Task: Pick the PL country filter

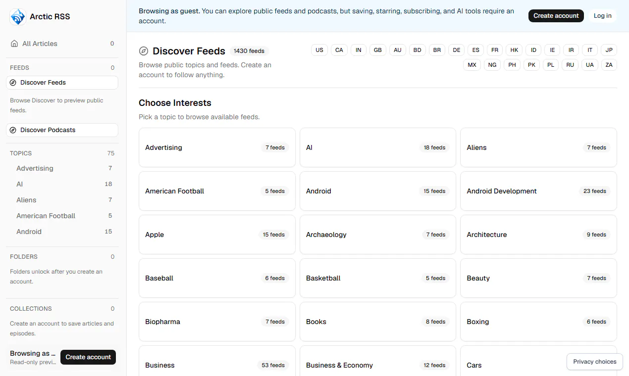Action: pos(551,65)
